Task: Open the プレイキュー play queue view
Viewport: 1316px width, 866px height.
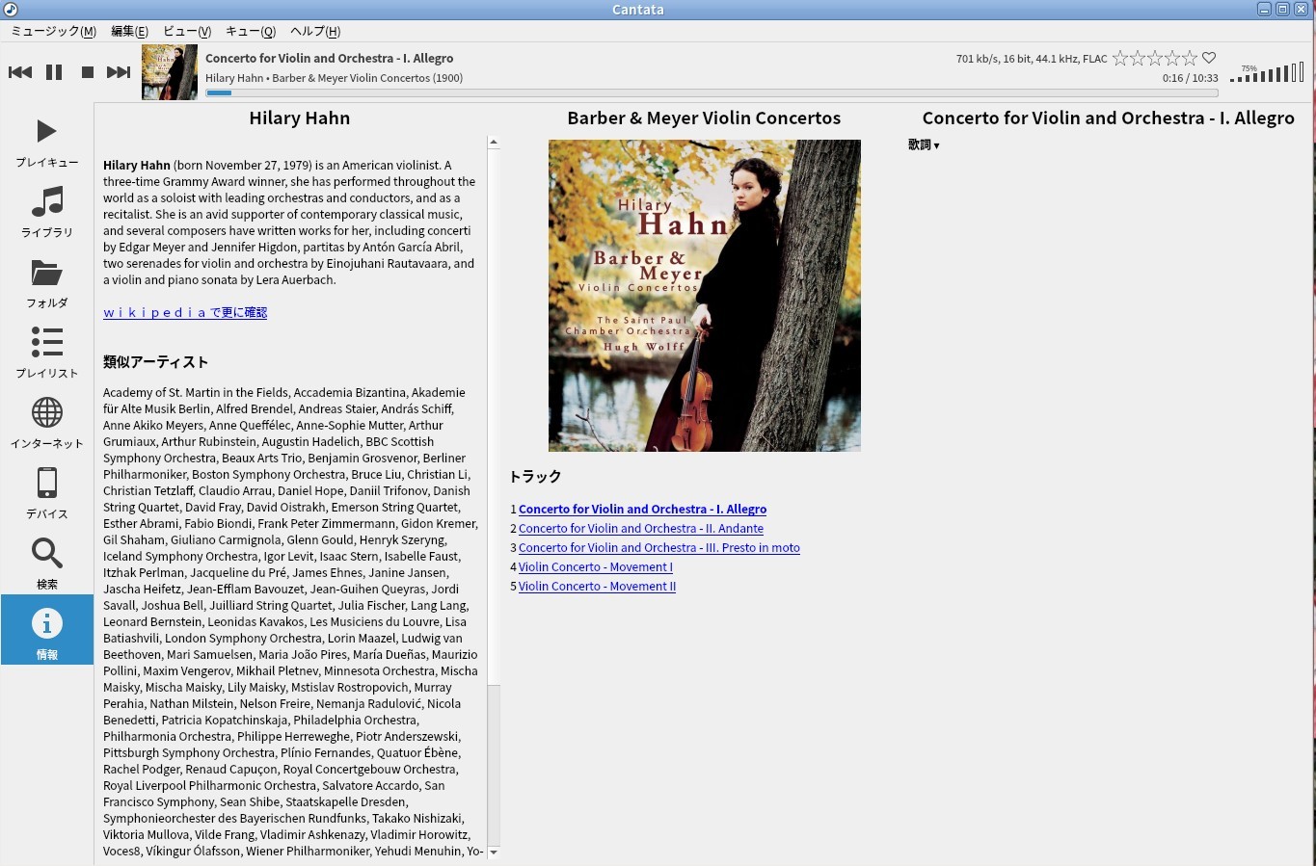Action: point(46,142)
